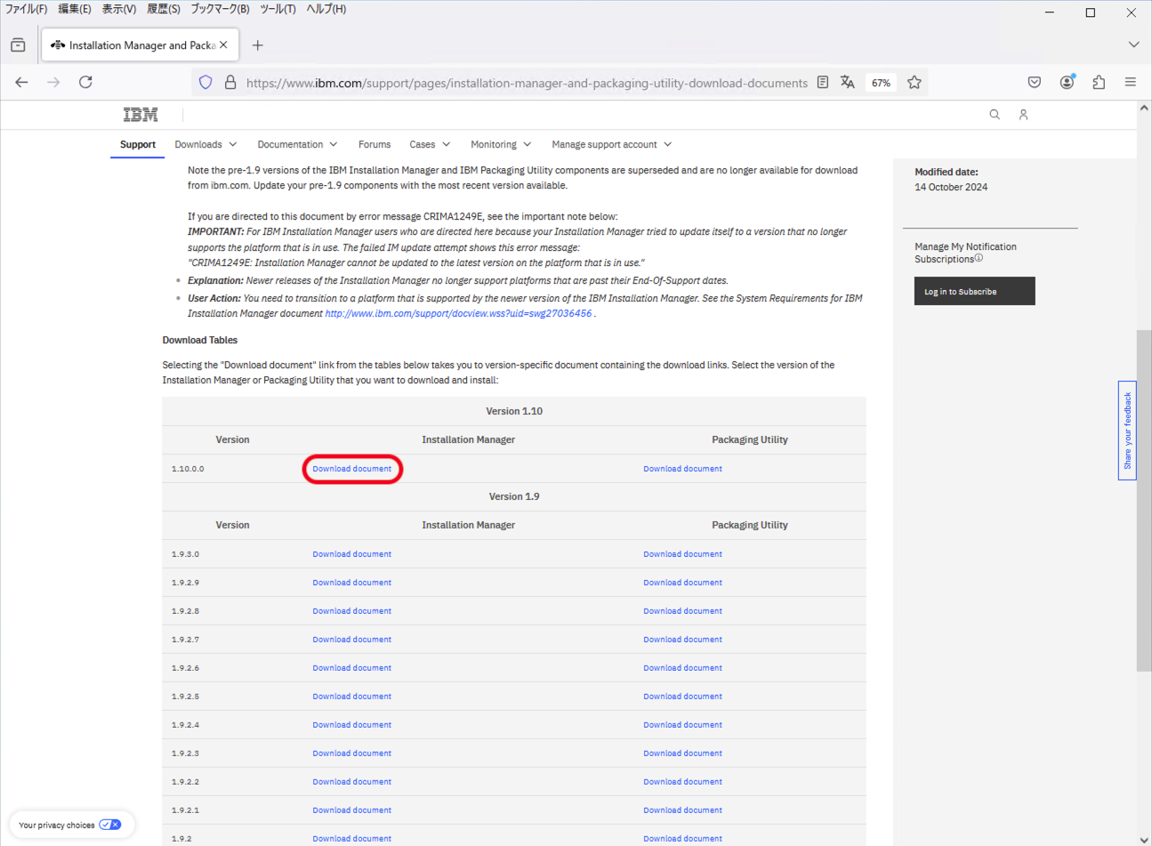The image size is (1152, 846).
Task: Open the Firefox account icon
Action: click(x=1067, y=82)
